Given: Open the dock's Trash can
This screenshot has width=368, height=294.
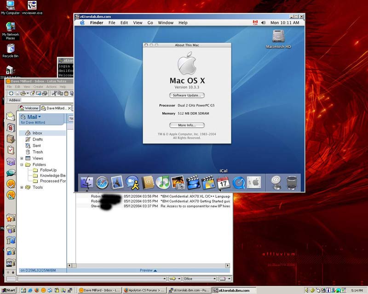Looking at the screenshot, I should click(x=292, y=183).
